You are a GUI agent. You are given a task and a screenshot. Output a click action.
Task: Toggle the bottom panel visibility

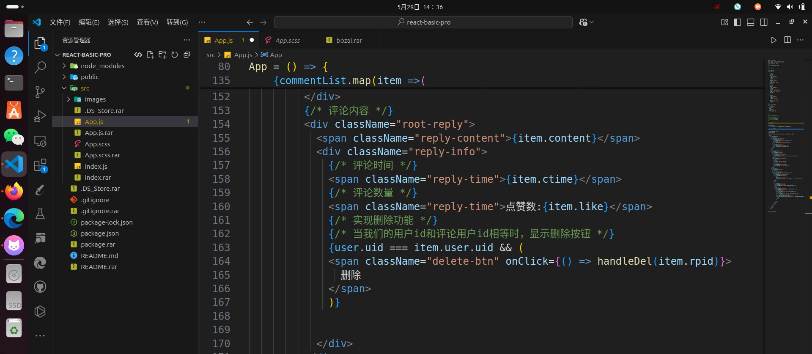pyautogui.click(x=751, y=22)
